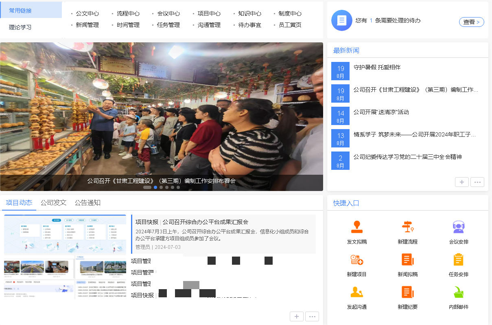This screenshot has height=325, width=492.
Task: Switch to the 公司发文 tab
Action: click(x=53, y=202)
